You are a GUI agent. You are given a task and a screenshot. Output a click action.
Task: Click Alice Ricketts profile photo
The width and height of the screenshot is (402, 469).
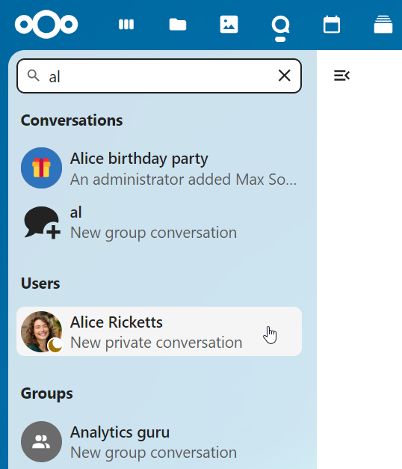click(42, 331)
